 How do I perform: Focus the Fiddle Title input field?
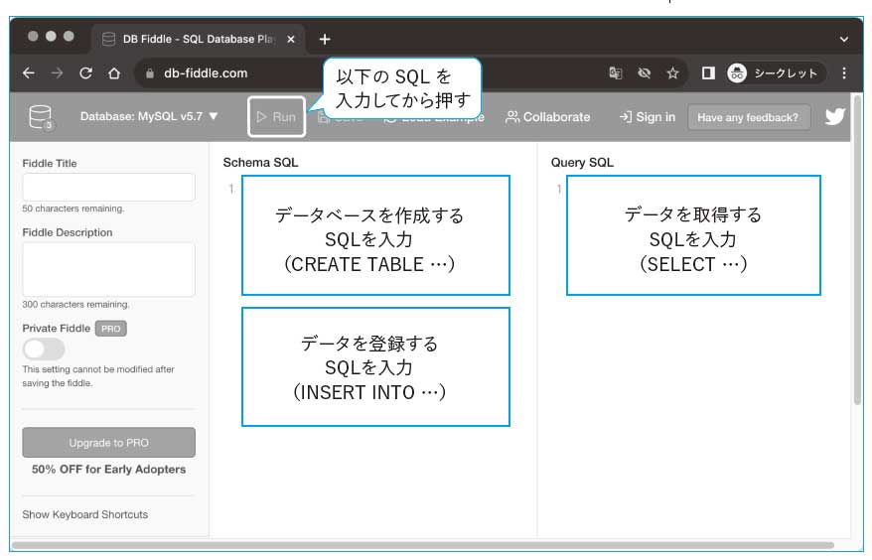tap(108, 187)
